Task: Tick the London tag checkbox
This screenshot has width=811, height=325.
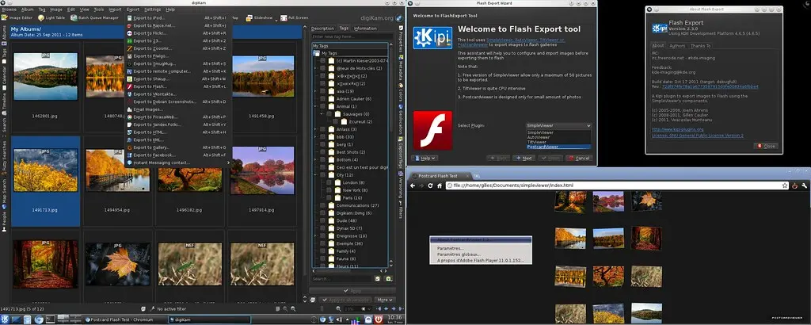Action: point(330,182)
